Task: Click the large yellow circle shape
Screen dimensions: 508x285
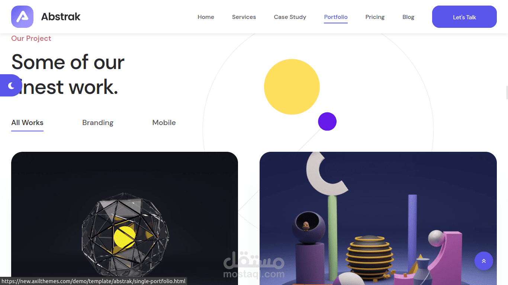Action: (x=292, y=87)
